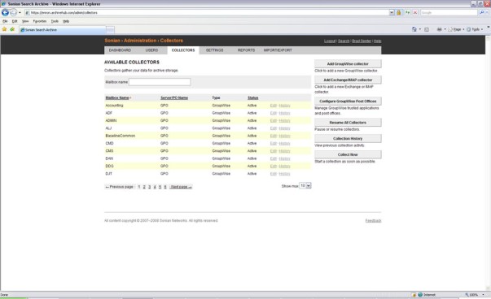
Task: Refresh the page with the green arrows icon
Action: pos(407,12)
